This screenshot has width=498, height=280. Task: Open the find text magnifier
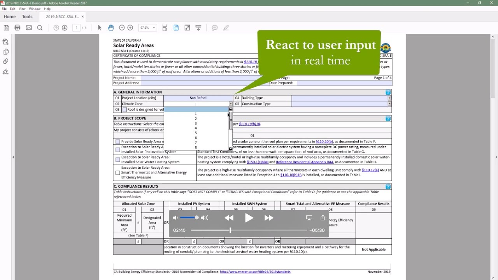coord(40,28)
